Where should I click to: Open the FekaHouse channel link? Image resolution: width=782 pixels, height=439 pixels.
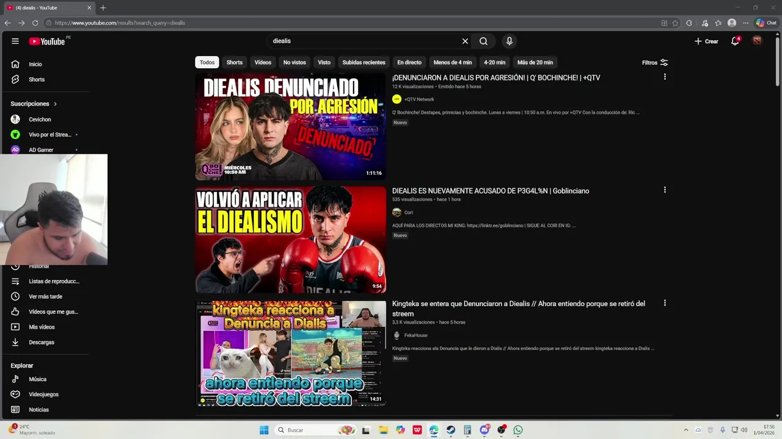(x=411, y=335)
